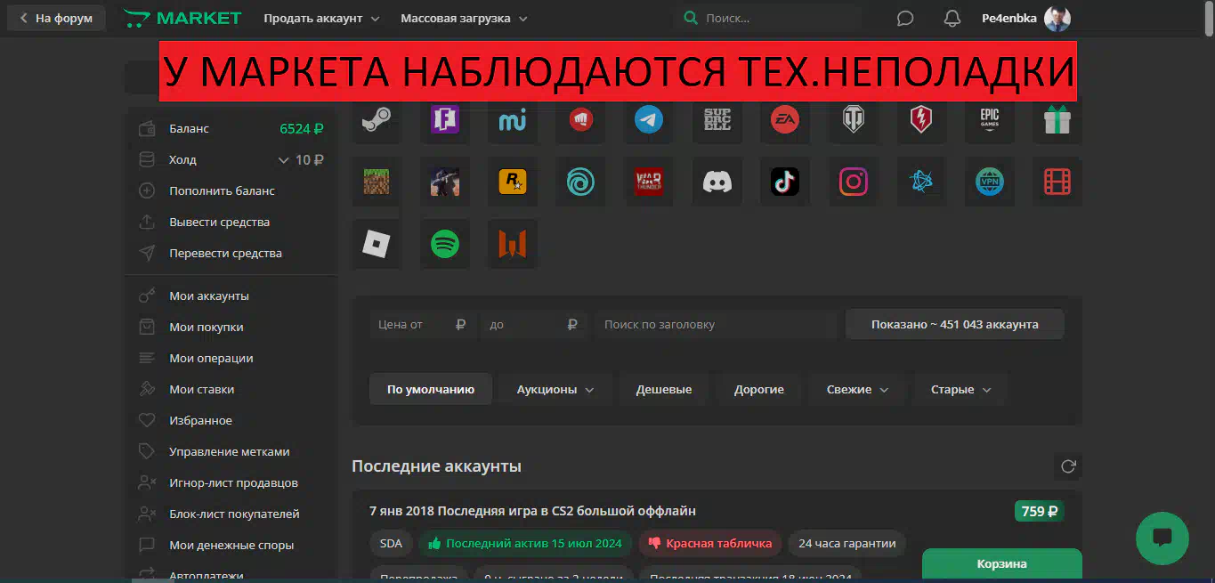Click the На форум back button
The height and width of the screenshot is (583, 1215).
(56, 19)
